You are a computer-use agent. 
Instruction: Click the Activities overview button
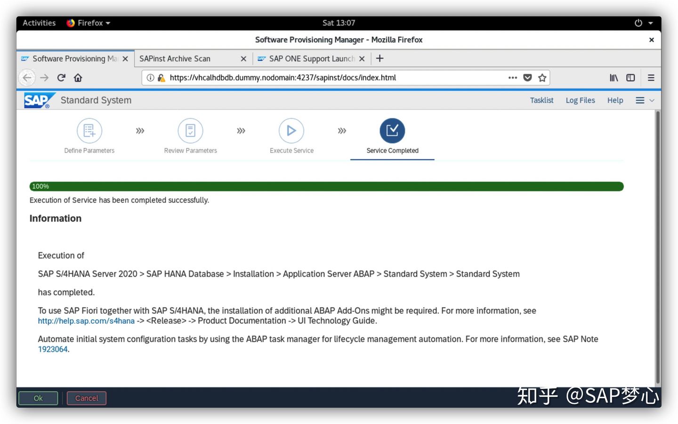point(39,23)
